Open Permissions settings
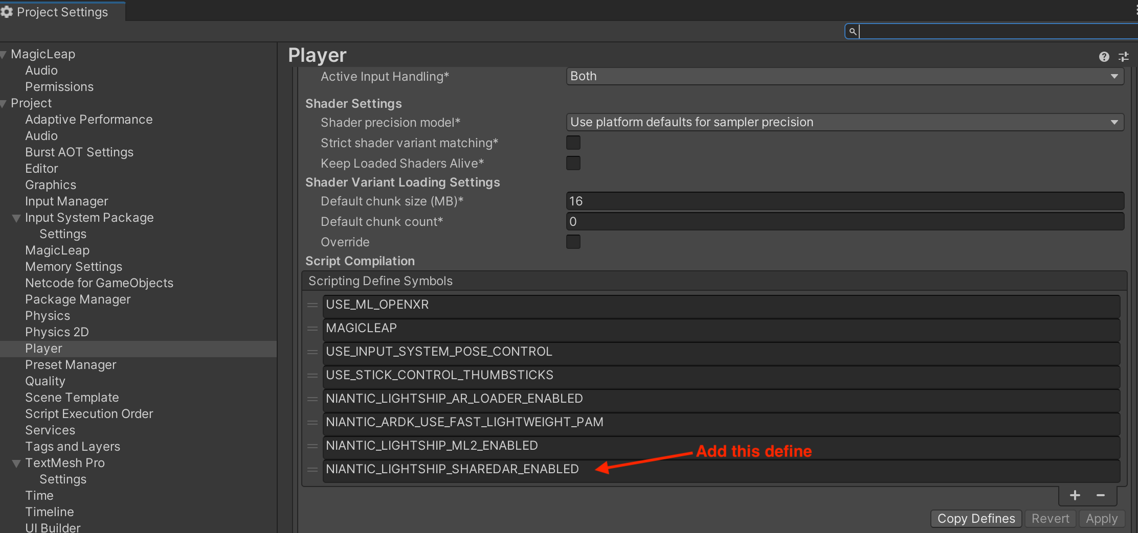 pyautogui.click(x=59, y=87)
